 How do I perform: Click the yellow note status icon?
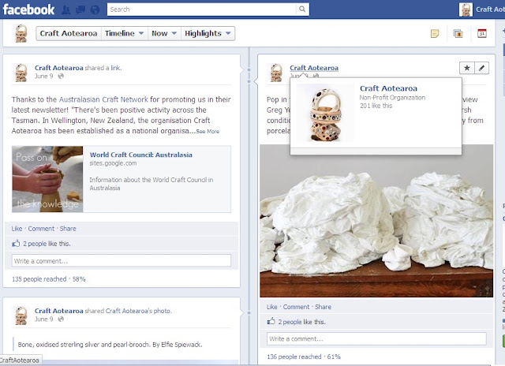coord(435,33)
